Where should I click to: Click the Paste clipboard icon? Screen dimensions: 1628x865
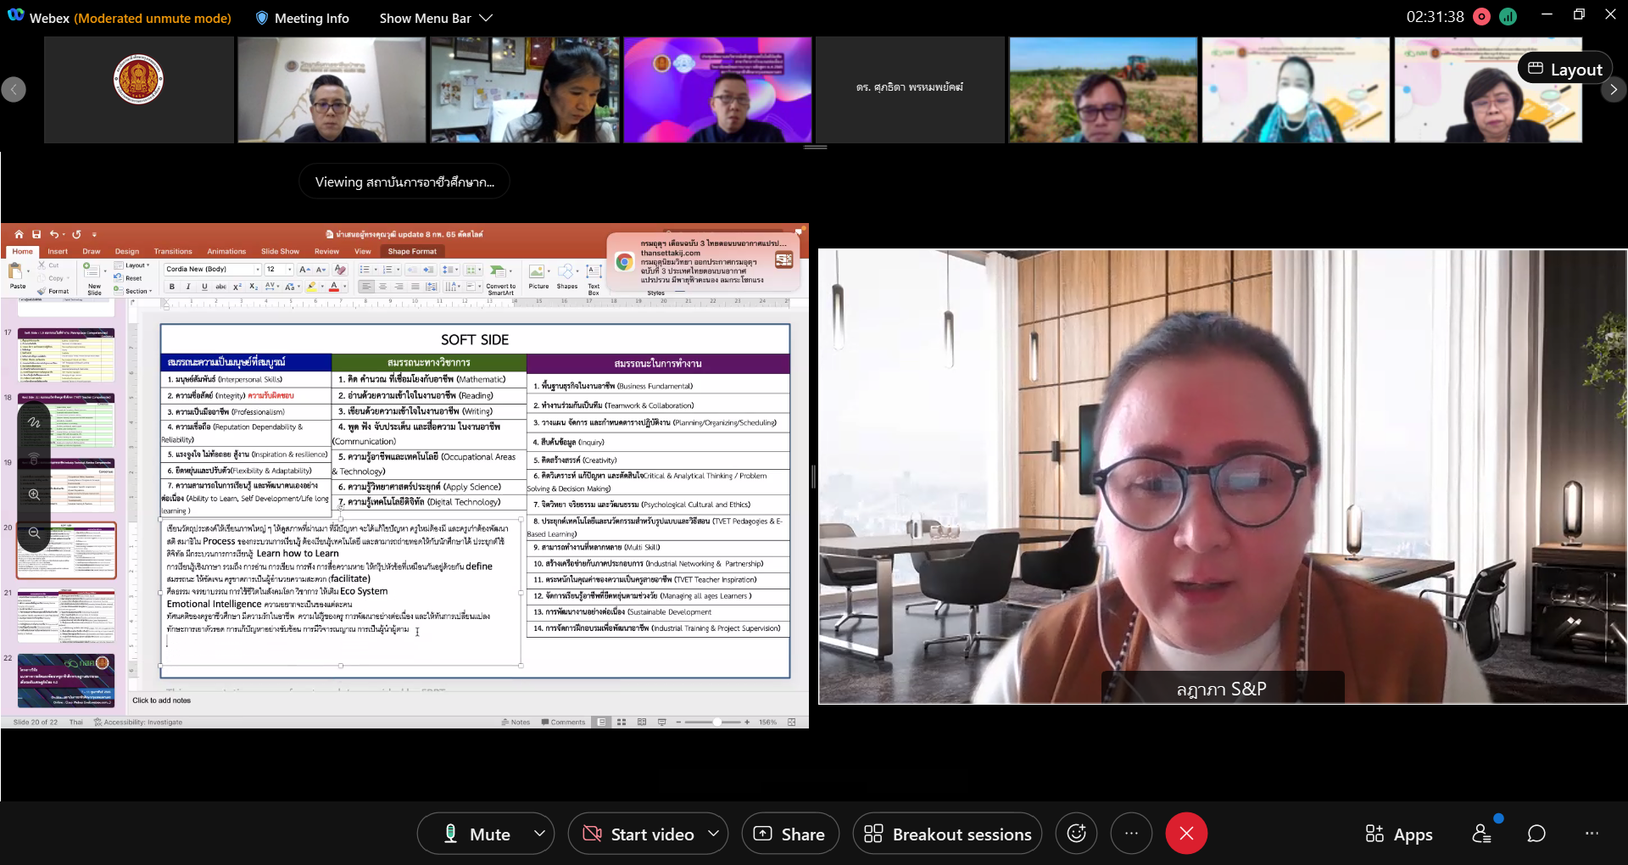(16, 272)
